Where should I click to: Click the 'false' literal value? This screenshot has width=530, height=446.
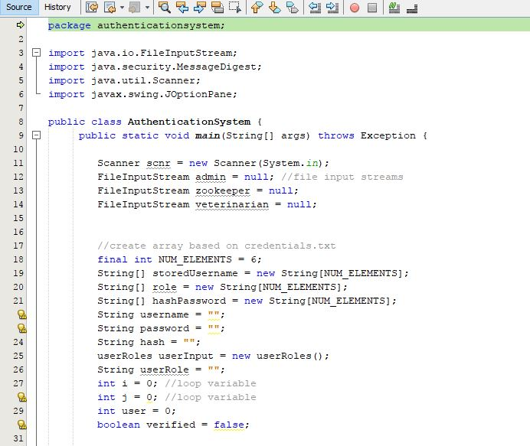coord(229,425)
